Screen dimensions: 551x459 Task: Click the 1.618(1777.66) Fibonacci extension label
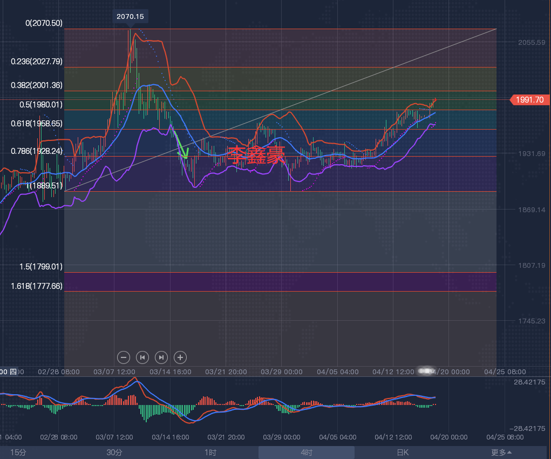37,286
